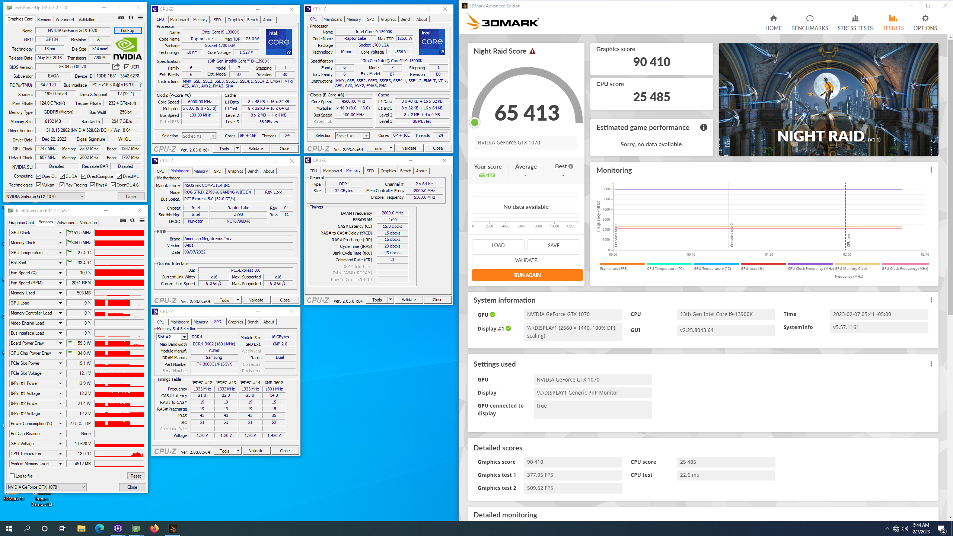953x536 pixels.
Task: Click the Estimated game performance info icon
Action: point(703,127)
